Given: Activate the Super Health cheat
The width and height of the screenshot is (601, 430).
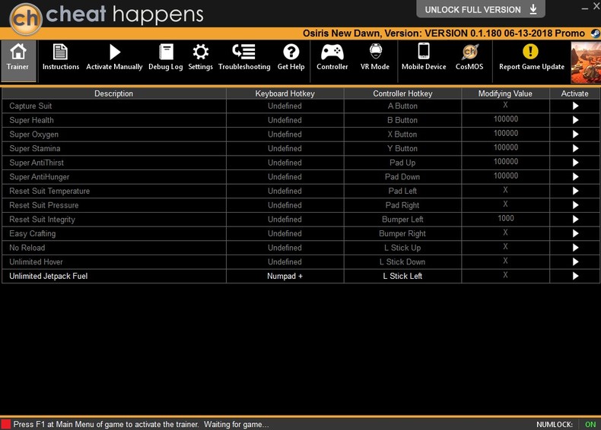Looking at the screenshot, I should [575, 120].
